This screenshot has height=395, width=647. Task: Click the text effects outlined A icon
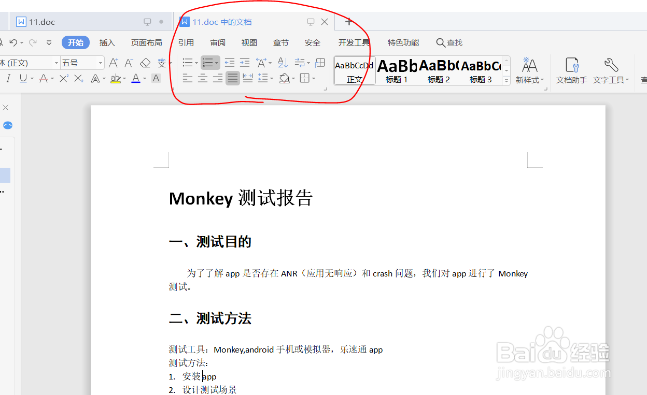pyautogui.click(x=95, y=78)
